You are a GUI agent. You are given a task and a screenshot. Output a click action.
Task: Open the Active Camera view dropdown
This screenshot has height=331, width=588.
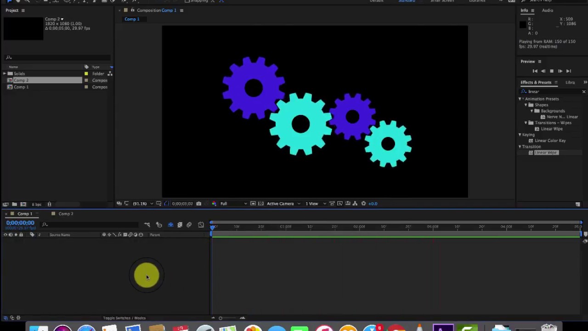(x=283, y=204)
